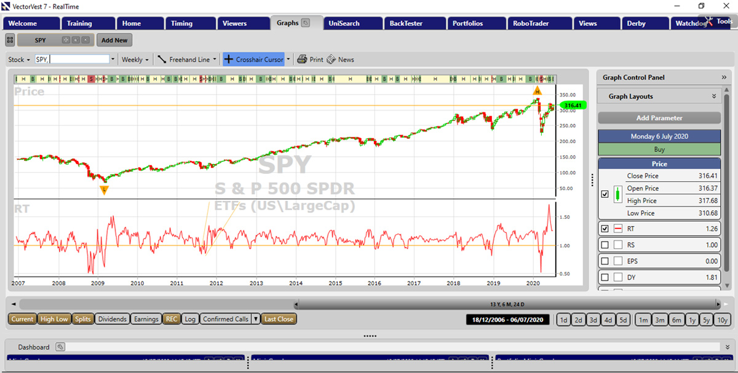This screenshot has height=373, width=738.
Task: Click the graph grid layout icon
Action: coord(10,40)
